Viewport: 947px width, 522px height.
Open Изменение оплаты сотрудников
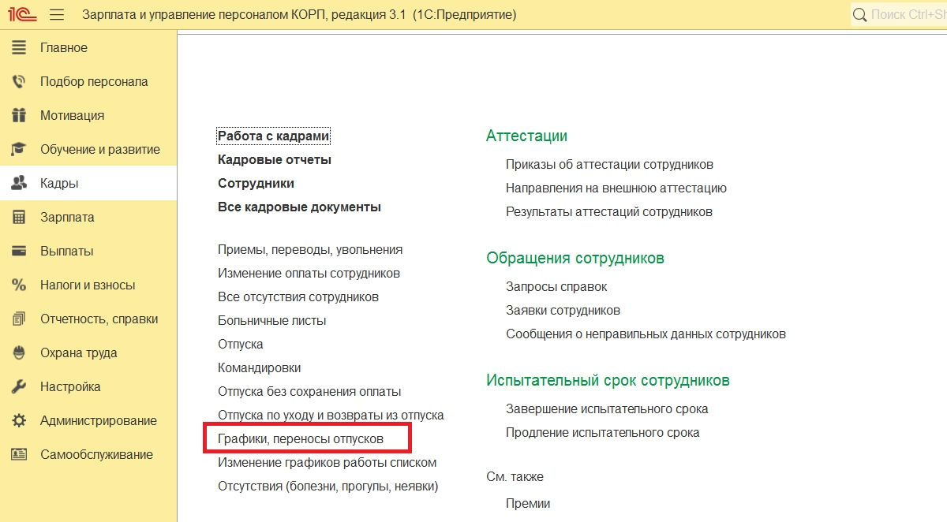309,274
